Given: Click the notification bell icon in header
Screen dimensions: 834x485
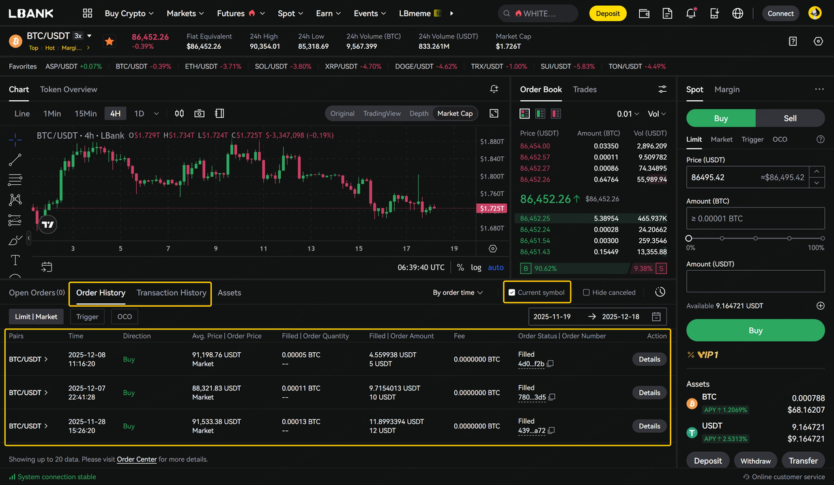Looking at the screenshot, I should coord(691,13).
